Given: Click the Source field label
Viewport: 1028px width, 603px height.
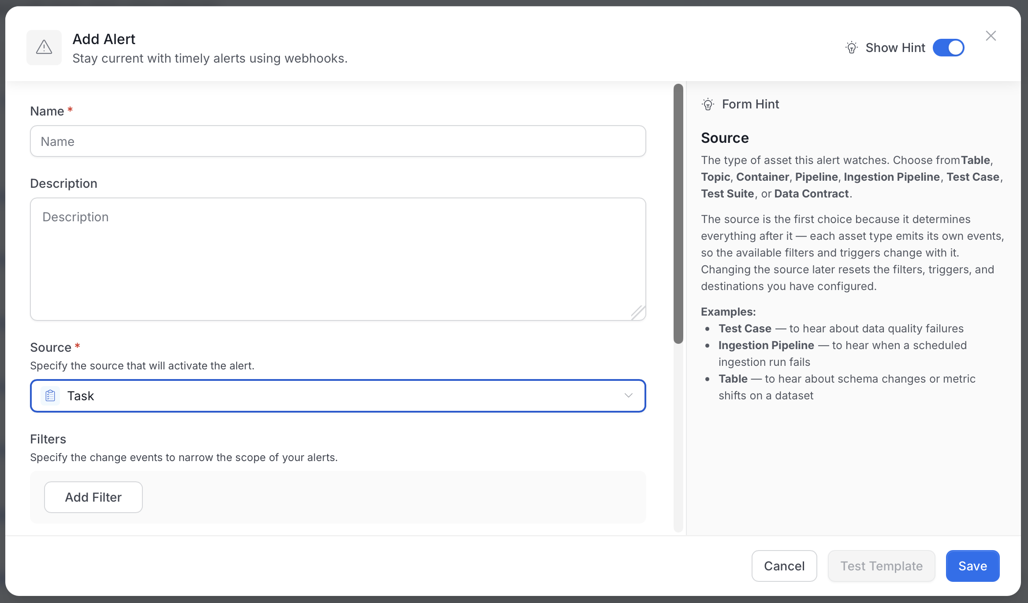Looking at the screenshot, I should click(51, 347).
